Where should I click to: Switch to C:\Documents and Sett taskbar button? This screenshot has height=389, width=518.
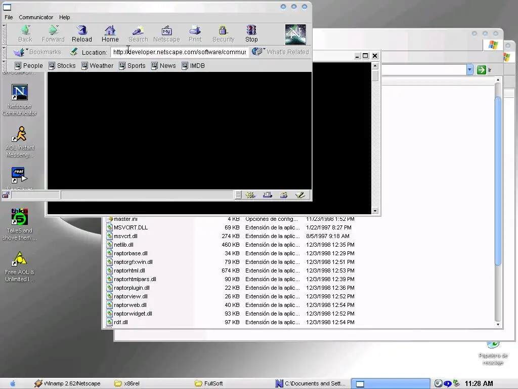tap(311, 384)
